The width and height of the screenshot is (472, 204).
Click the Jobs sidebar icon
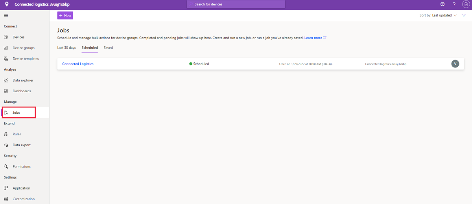pyautogui.click(x=6, y=113)
